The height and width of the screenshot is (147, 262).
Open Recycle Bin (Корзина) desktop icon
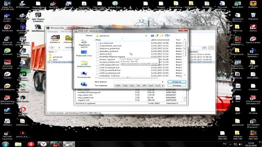(253, 16)
